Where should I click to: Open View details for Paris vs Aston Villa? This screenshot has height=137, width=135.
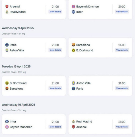pyautogui.click(x=55, y=50)
